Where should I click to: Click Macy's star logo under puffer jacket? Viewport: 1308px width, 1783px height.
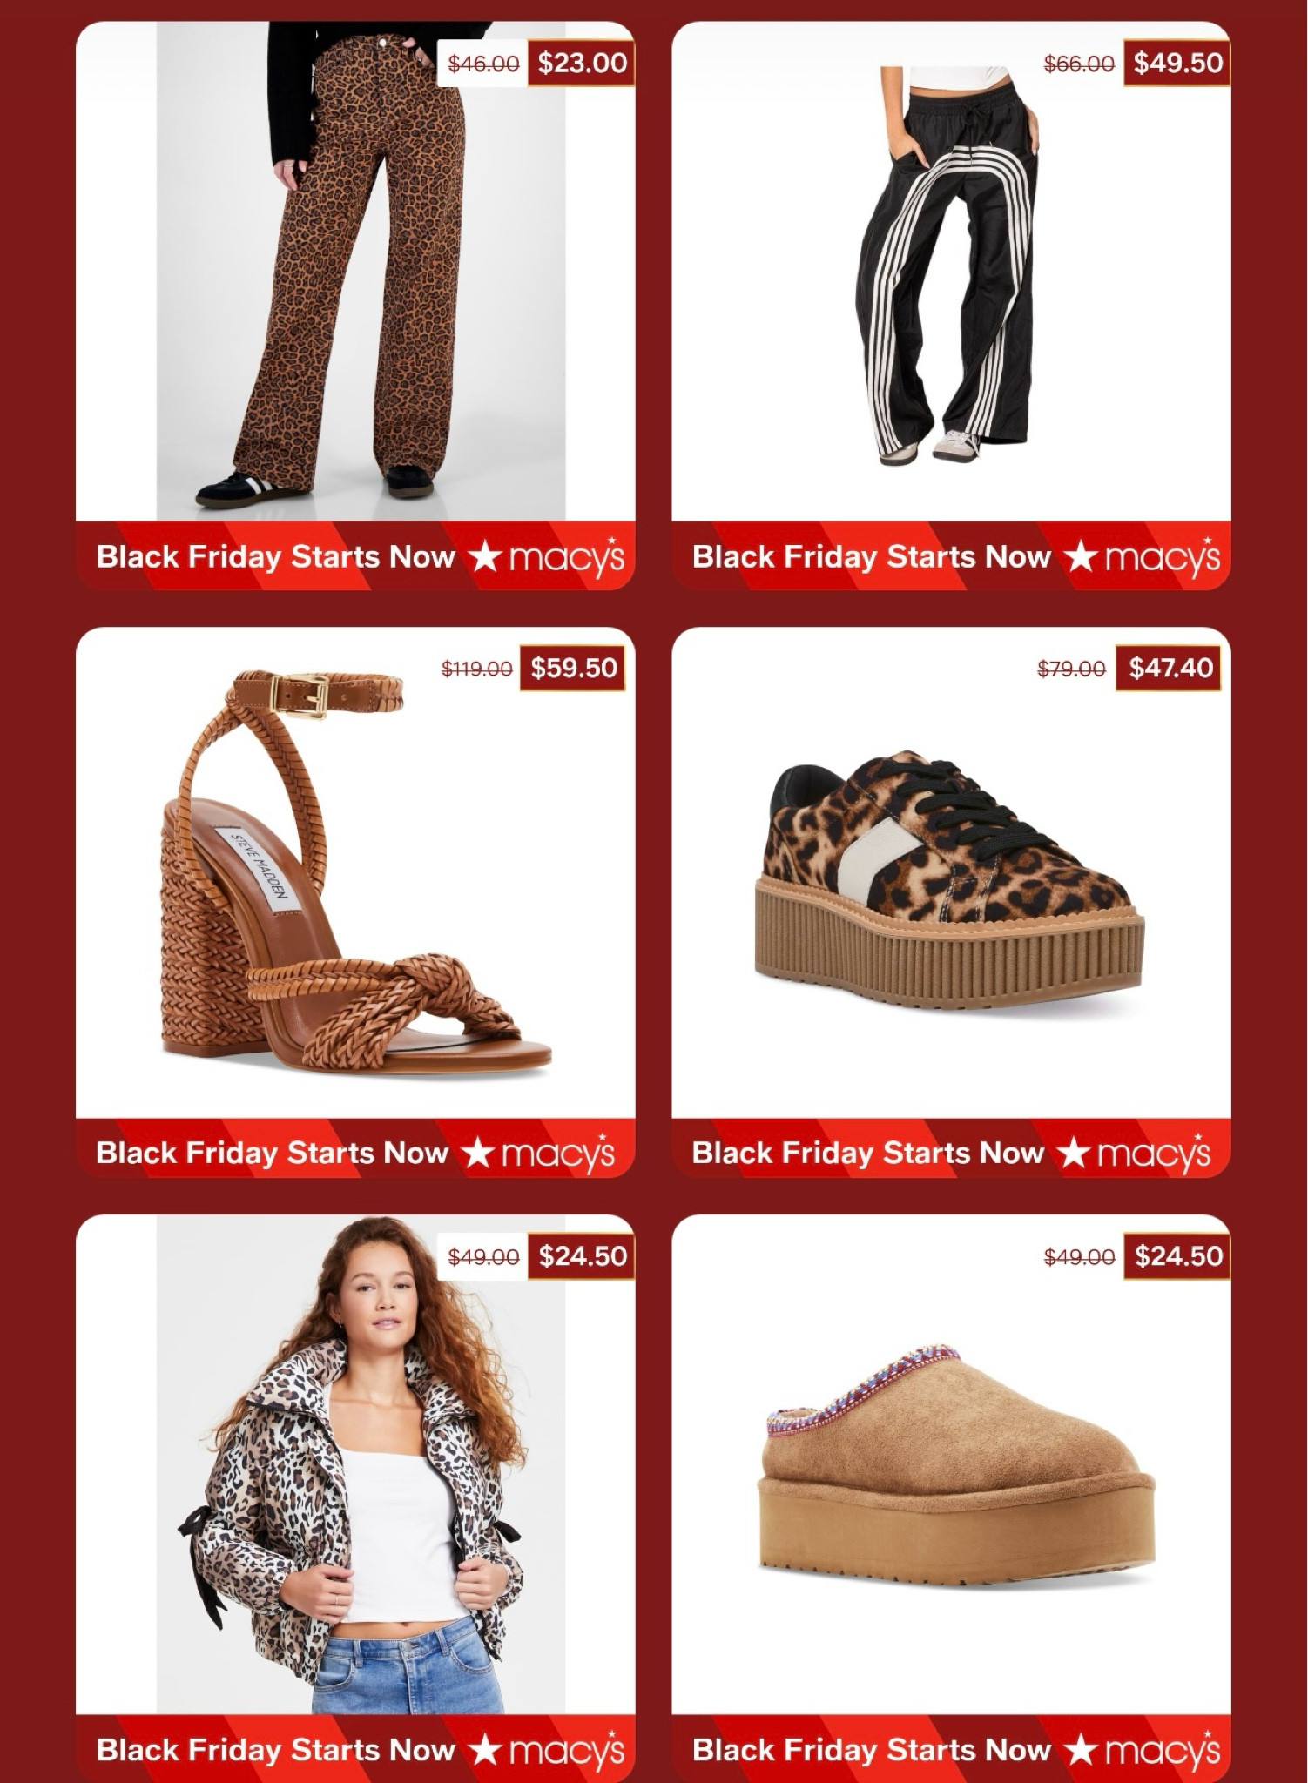point(547,1750)
